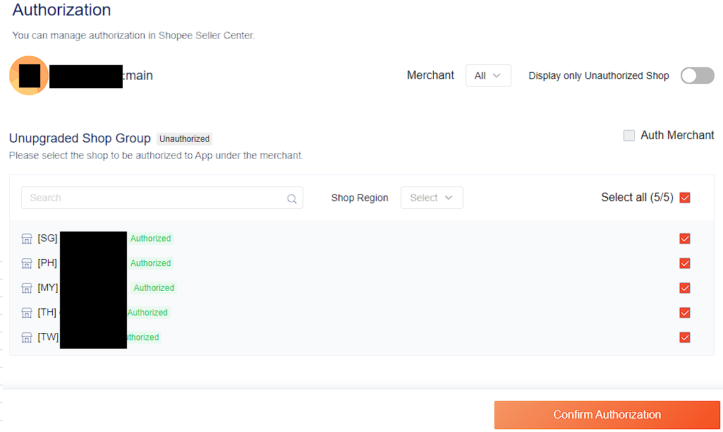Check the Auth Merchant checkbox
The image size is (723, 432).
click(629, 136)
